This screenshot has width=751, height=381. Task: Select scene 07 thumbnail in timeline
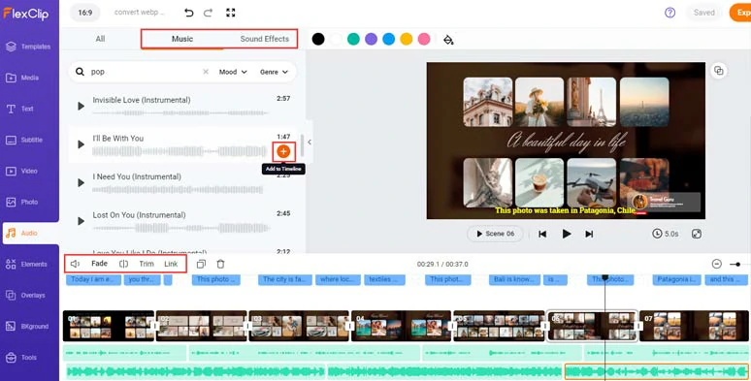(694, 326)
